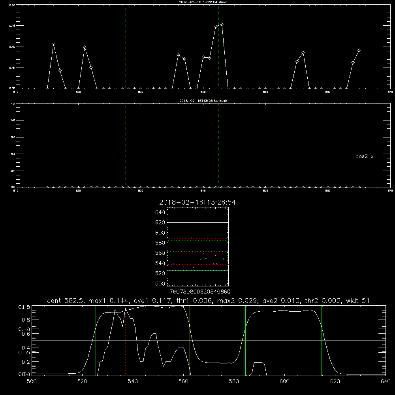The width and height of the screenshot is (395, 395).
Task: Click the '580' label on scatter plot y-axis
Action: click(160, 243)
